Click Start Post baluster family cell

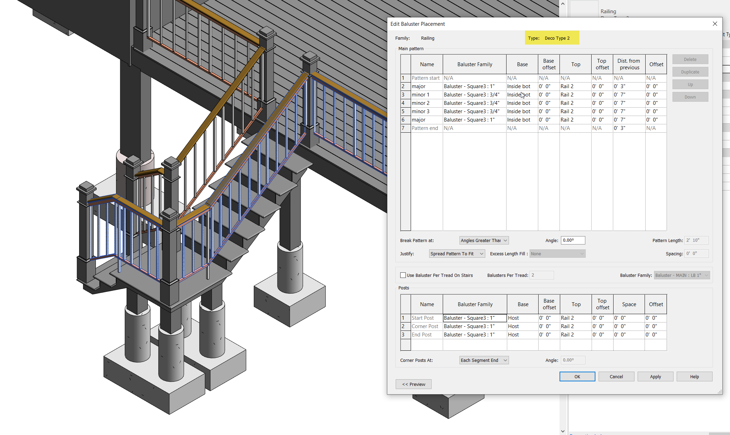[474, 318]
